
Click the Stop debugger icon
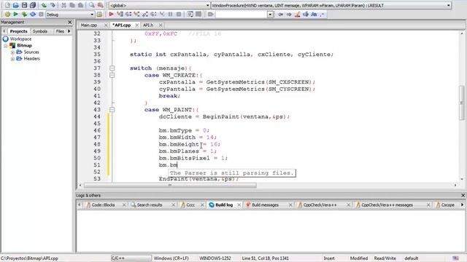179,14
